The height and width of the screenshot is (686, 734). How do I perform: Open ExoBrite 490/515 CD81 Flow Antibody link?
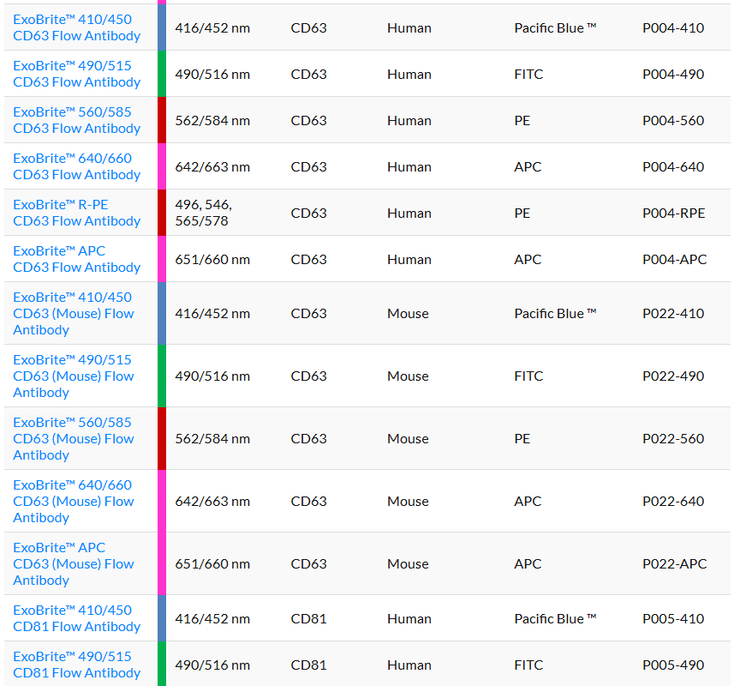(77, 665)
